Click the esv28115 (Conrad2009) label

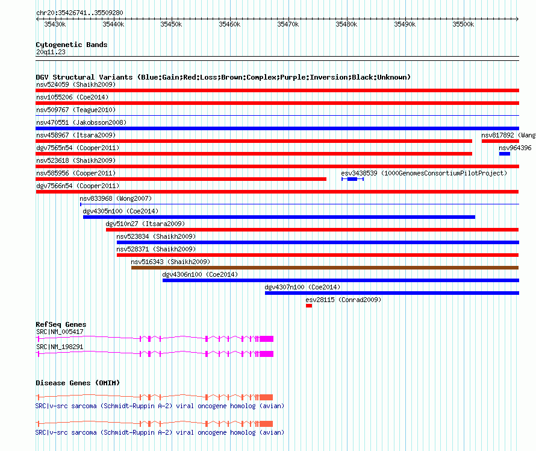tap(343, 300)
